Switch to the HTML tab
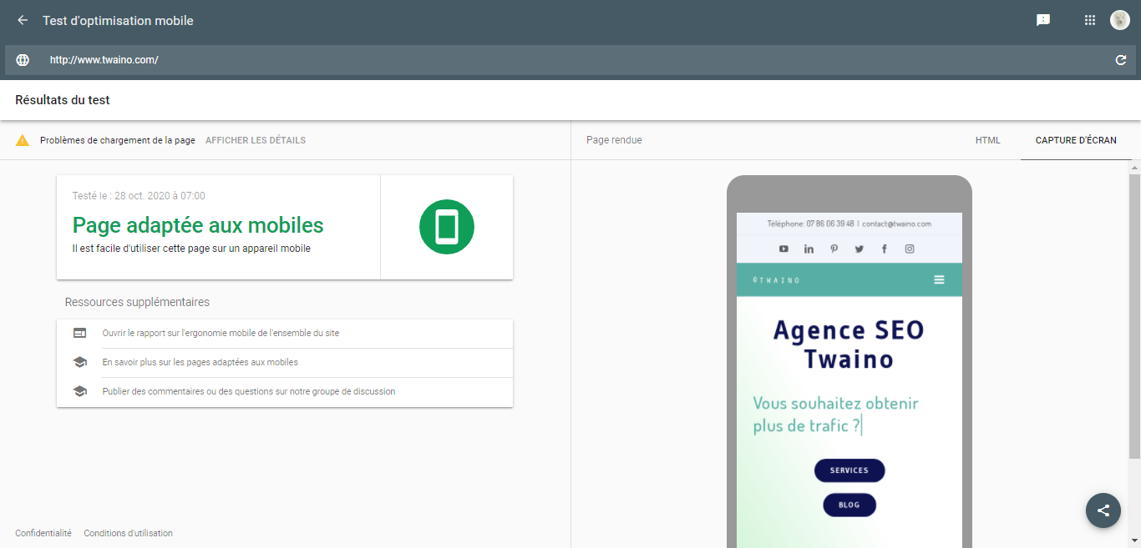Viewport: 1141px width, 548px height. coord(987,140)
